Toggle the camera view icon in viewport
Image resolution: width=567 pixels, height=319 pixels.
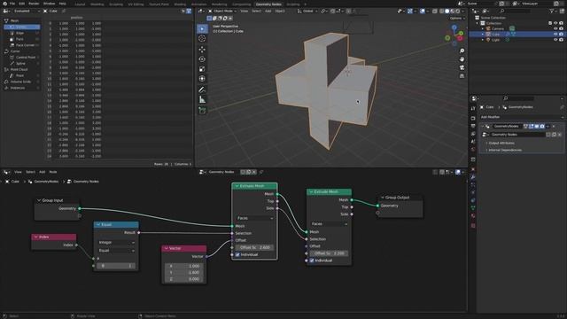[x=462, y=67]
